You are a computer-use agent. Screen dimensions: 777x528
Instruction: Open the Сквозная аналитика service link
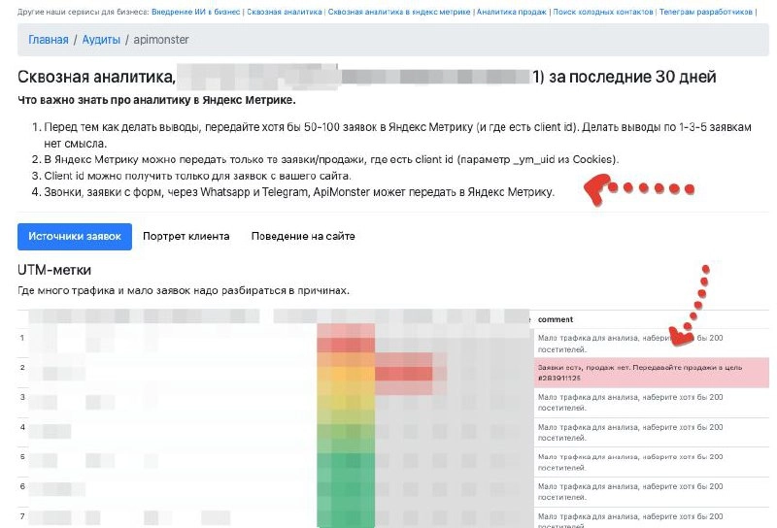285,12
